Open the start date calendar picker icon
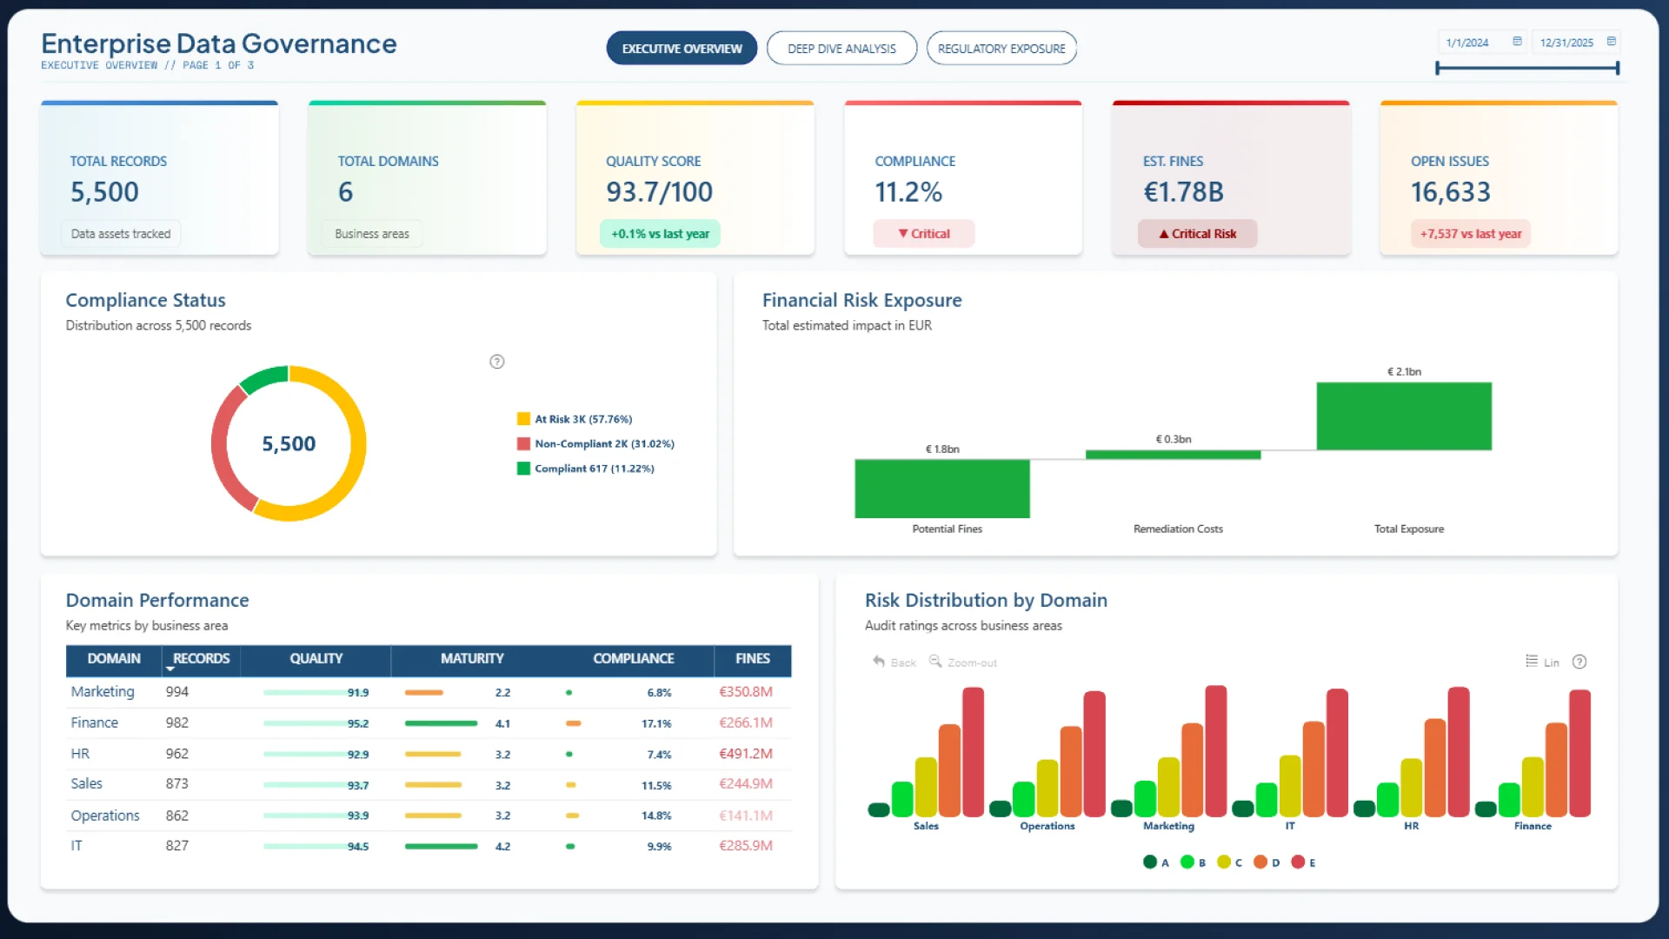Image resolution: width=1669 pixels, height=939 pixels. point(1517,42)
